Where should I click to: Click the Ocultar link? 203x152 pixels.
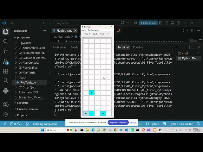(133, 123)
